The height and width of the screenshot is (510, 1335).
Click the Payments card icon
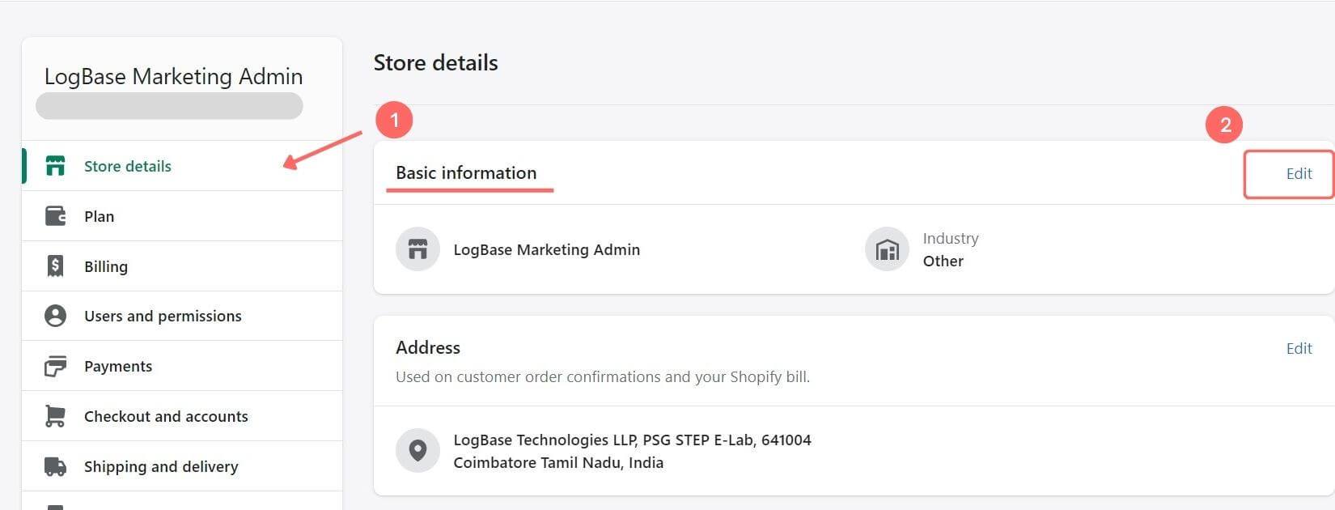[55, 366]
